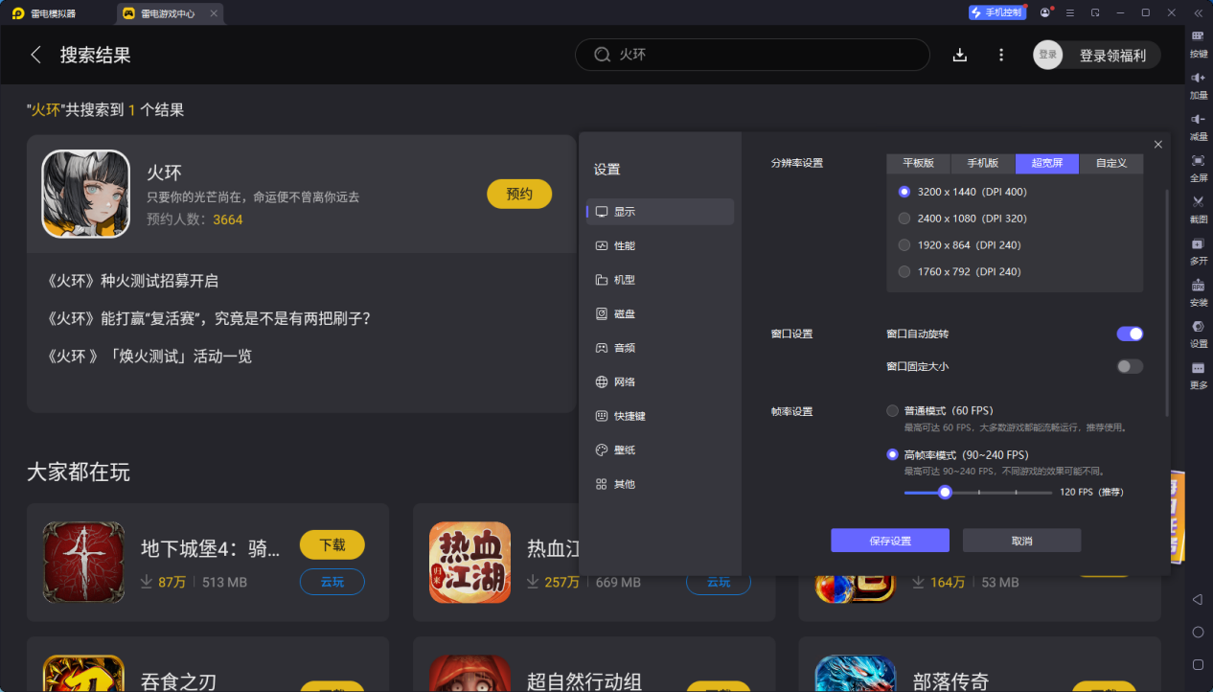Click the 地下城堡4 game icon
The width and height of the screenshot is (1213, 692).
coord(83,563)
